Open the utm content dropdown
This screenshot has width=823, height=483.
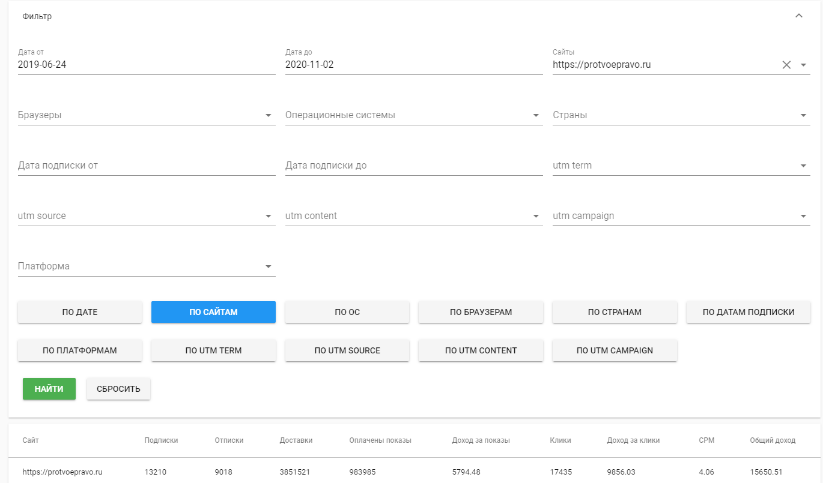536,216
